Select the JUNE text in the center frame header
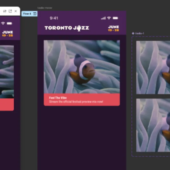 click(114, 27)
